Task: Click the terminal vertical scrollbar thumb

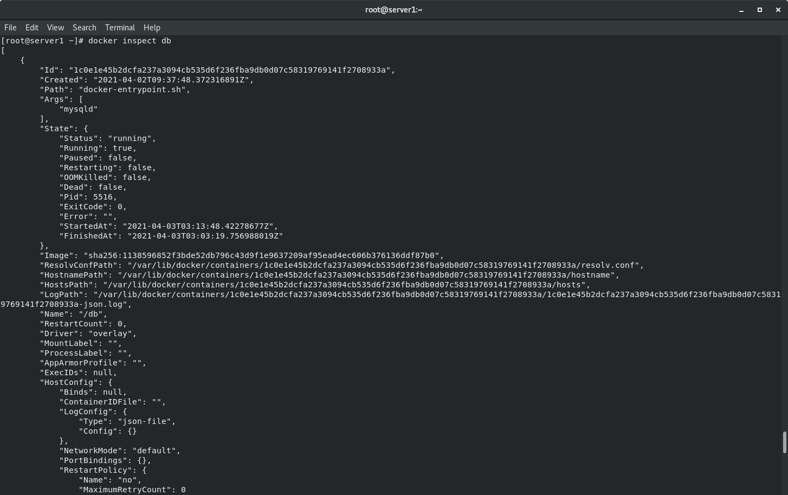Action: (784, 442)
